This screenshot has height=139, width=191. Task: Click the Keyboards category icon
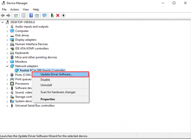pos(12,53)
